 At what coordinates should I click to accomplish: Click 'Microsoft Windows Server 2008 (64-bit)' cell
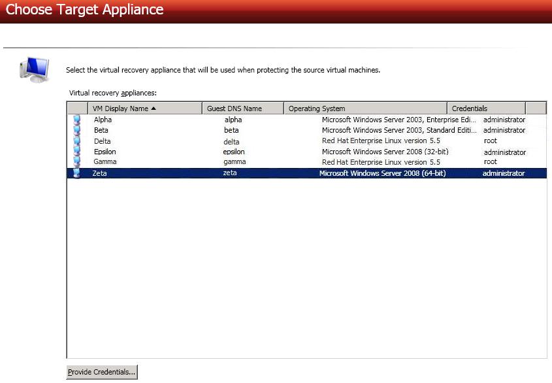pos(383,173)
